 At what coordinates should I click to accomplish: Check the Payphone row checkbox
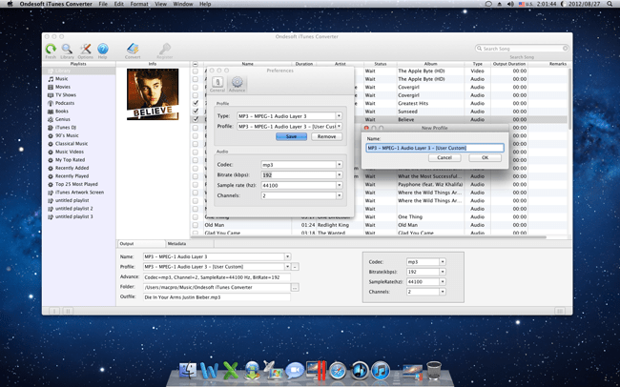pyautogui.click(x=196, y=185)
